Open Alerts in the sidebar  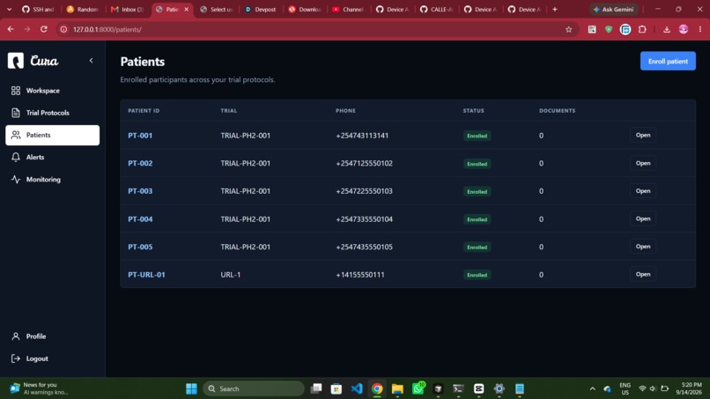click(x=53, y=157)
